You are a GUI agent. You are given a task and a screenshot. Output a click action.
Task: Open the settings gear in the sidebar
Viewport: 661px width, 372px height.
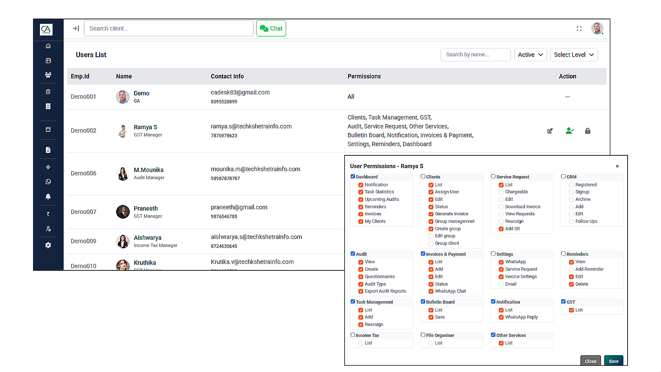pyautogui.click(x=48, y=245)
